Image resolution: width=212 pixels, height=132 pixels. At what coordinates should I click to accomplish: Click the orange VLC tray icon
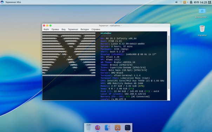184,2
